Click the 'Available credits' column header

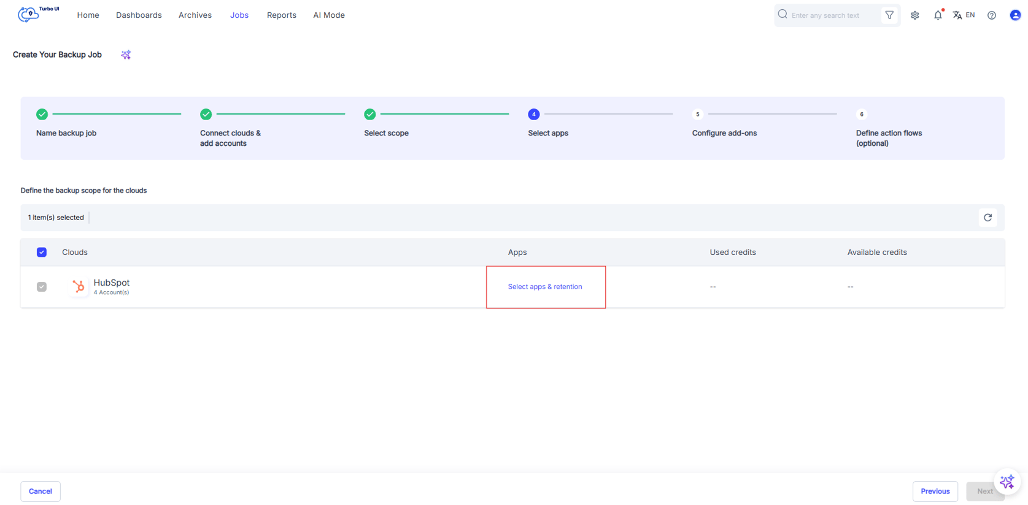coord(877,252)
